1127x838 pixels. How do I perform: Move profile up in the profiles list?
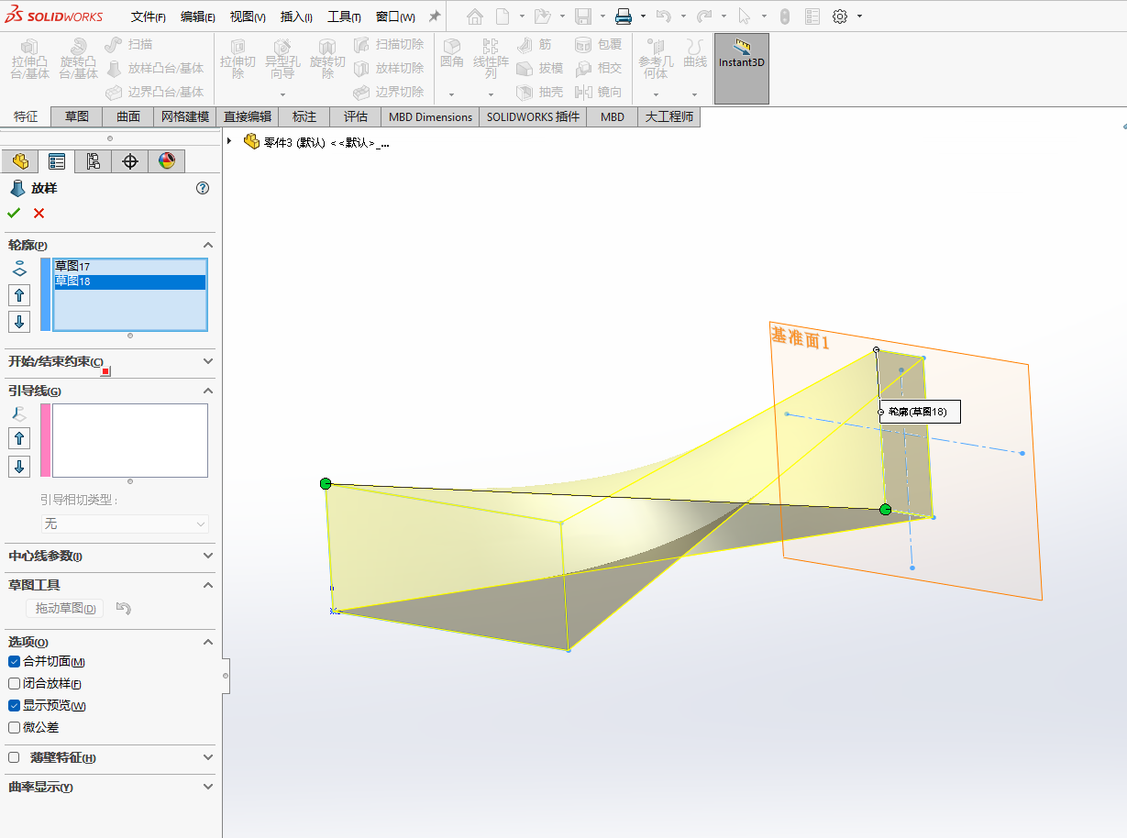(19, 295)
